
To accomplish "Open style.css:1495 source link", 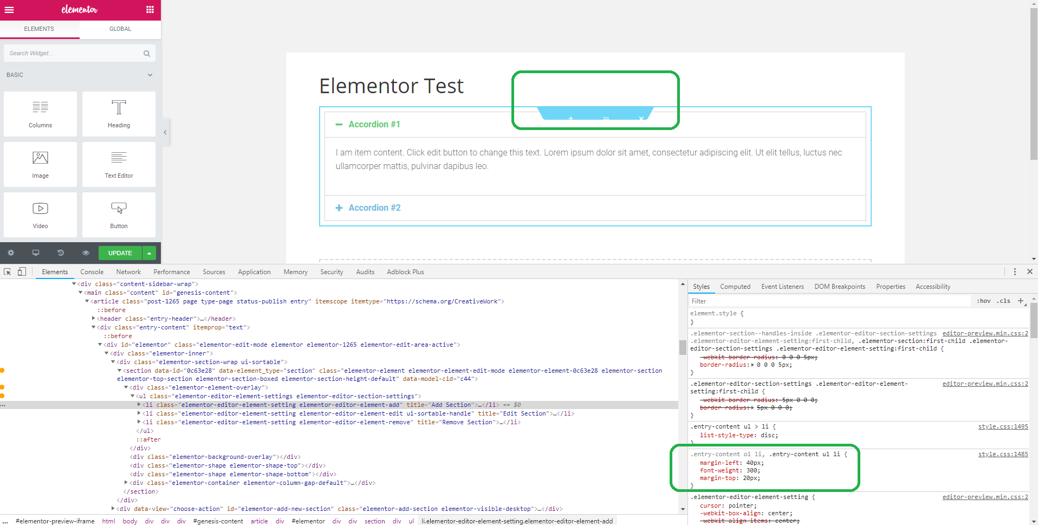I will click(x=1003, y=427).
